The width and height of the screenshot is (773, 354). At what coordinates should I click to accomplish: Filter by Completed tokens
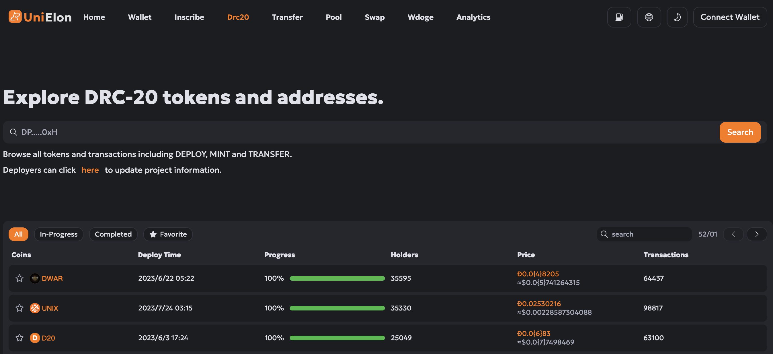point(113,234)
